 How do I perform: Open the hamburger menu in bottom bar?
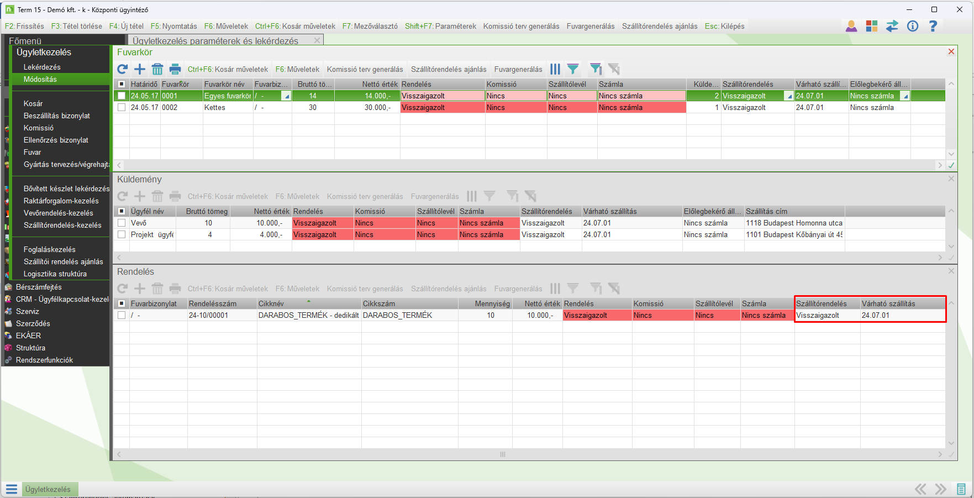12,489
